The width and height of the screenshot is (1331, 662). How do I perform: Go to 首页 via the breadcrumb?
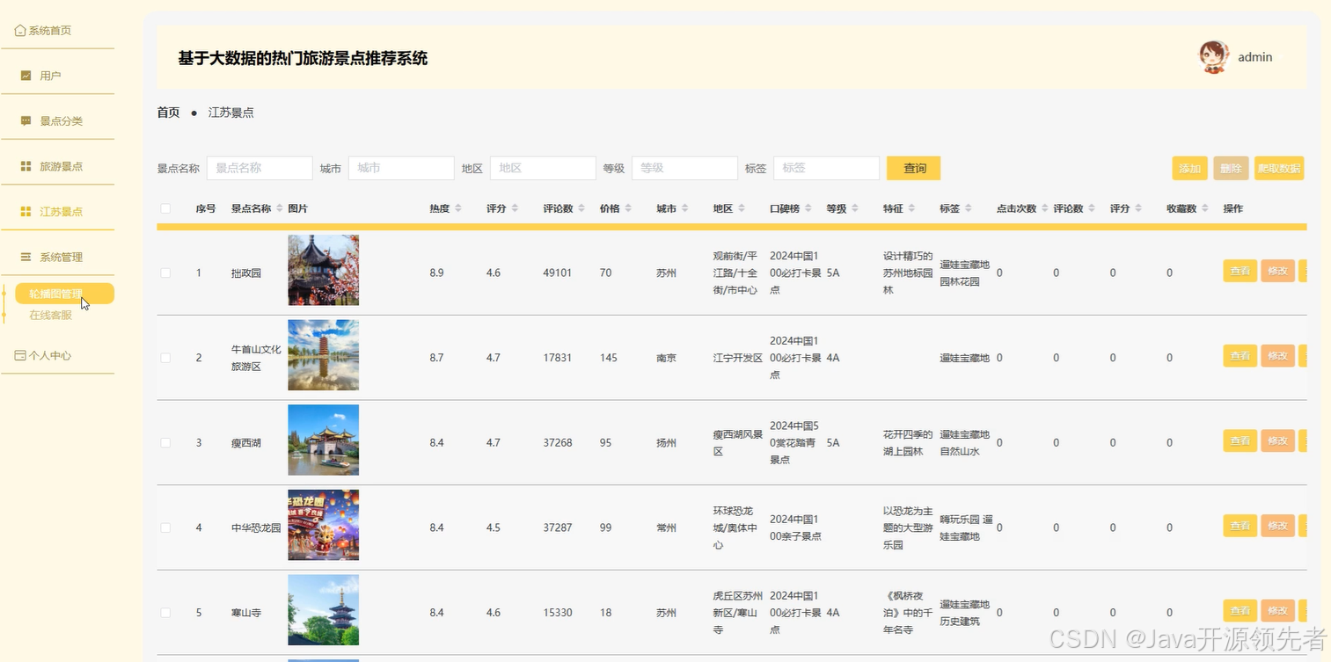168,113
